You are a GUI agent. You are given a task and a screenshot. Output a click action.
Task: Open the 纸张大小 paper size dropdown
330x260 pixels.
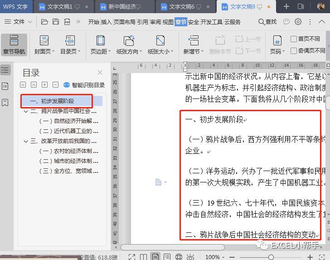[x=160, y=44]
